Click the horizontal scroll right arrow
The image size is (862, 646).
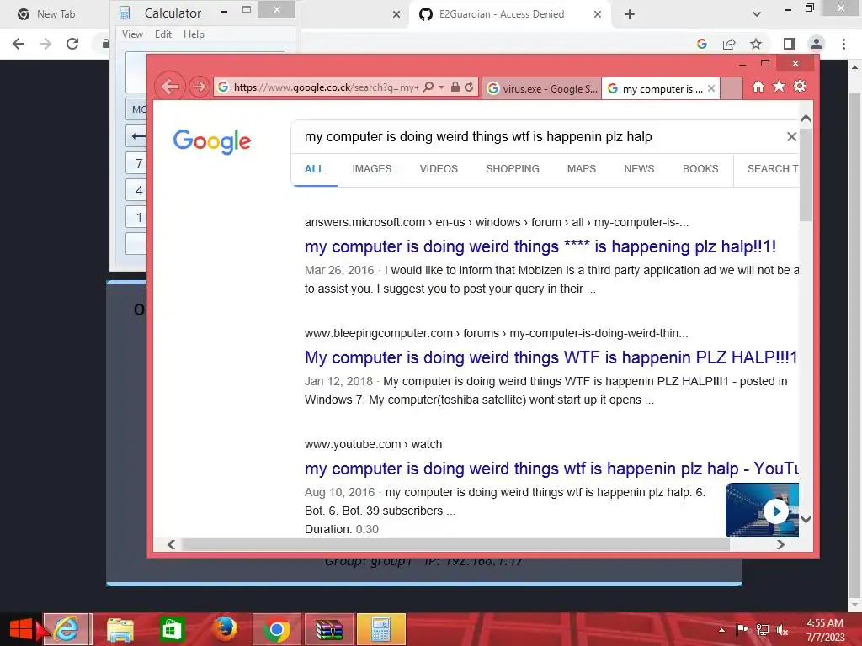(780, 544)
